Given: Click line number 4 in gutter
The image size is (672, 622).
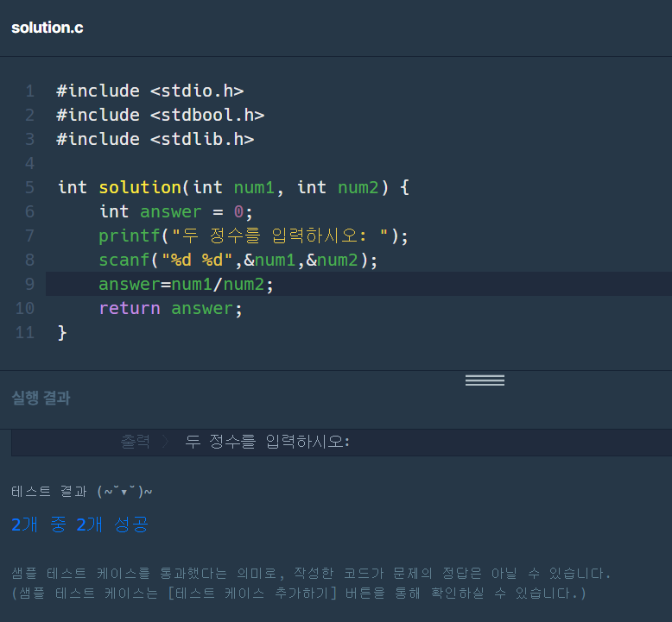Looking at the screenshot, I should (29, 163).
